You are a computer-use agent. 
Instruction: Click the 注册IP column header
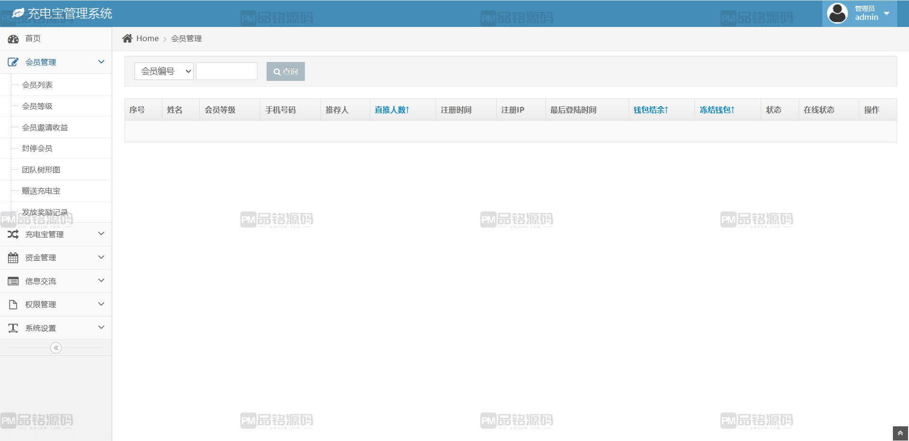pyautogui.click(x=513, y=110)
